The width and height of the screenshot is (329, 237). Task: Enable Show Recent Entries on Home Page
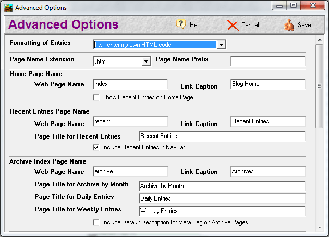click(96, 97)
